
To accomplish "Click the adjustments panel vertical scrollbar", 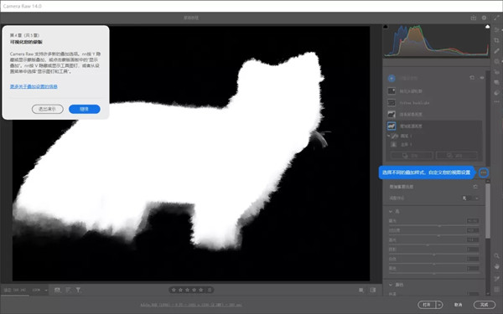I will 488,211.
